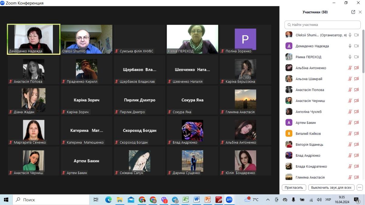Click video icon next to Oleksii Shumilo
This screenshot has height=205, width=365.
pyautogui.click(x=356, y=35)
